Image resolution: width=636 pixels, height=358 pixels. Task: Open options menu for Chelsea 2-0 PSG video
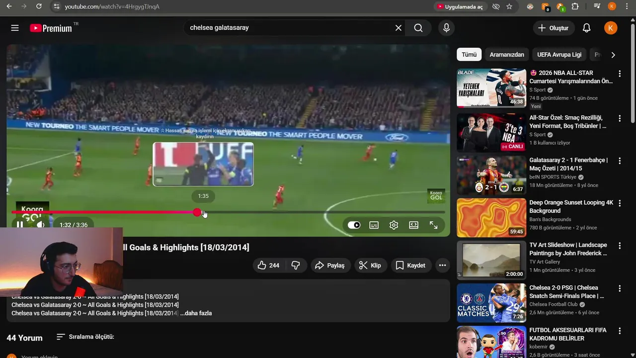pos(620,288)
